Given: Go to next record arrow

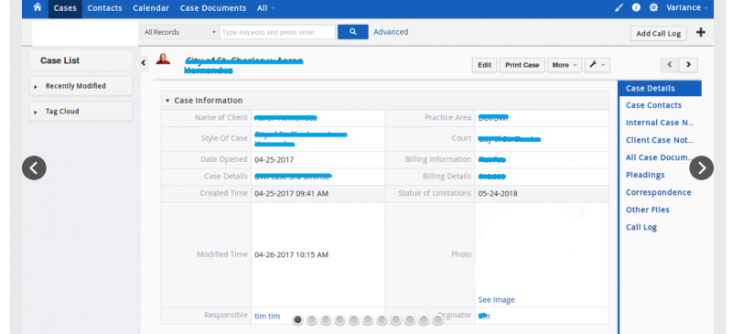Looking at the screenshot, I should [688, 65].
